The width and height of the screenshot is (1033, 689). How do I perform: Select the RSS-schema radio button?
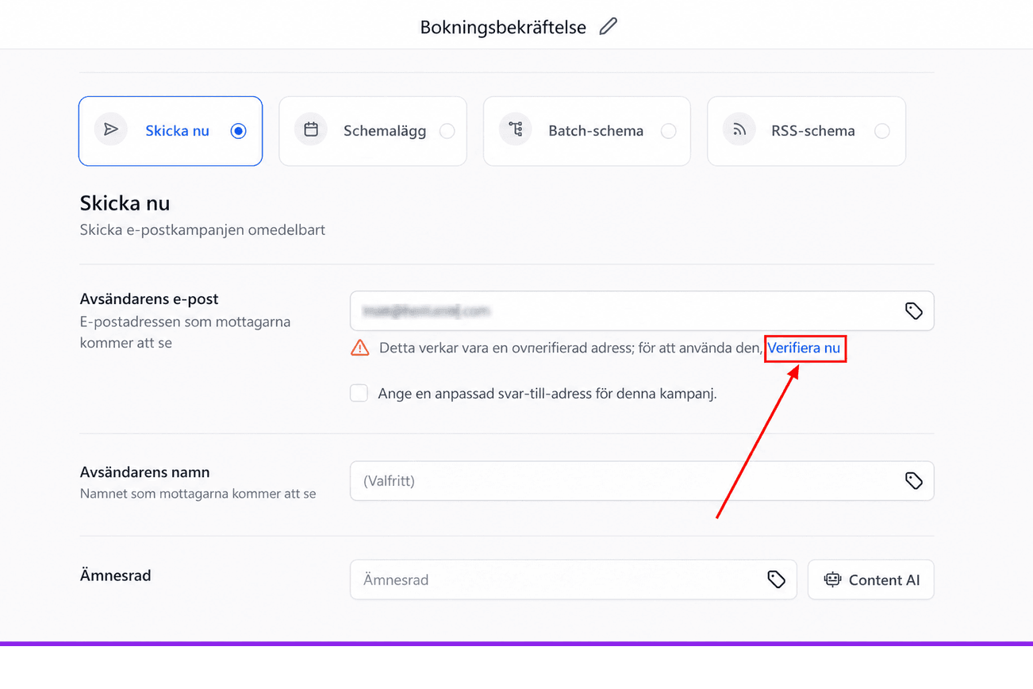pos(882,131)
